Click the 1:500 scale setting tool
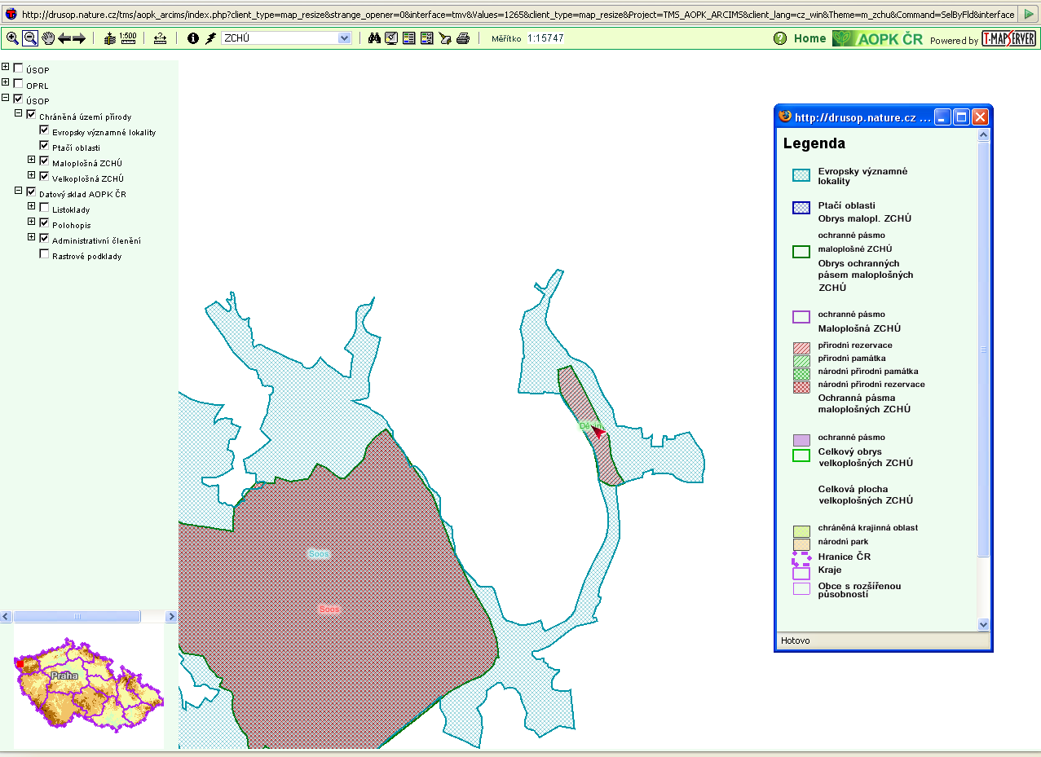The image size is (1041, 757). coord(128,37)
